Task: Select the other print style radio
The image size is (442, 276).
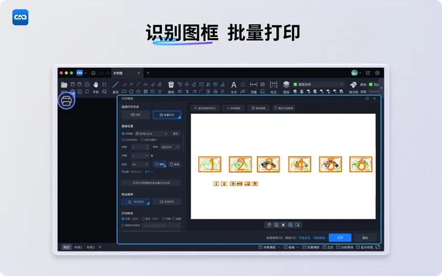Action: [x=123, y=225]
